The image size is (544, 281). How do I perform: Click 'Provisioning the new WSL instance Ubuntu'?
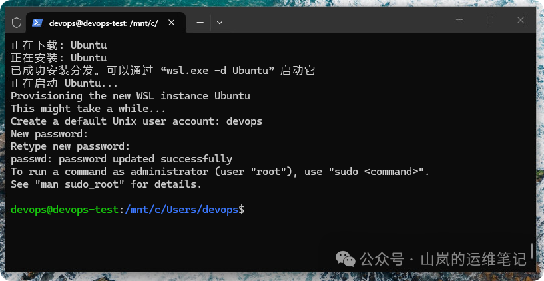[x=131, y=96]
